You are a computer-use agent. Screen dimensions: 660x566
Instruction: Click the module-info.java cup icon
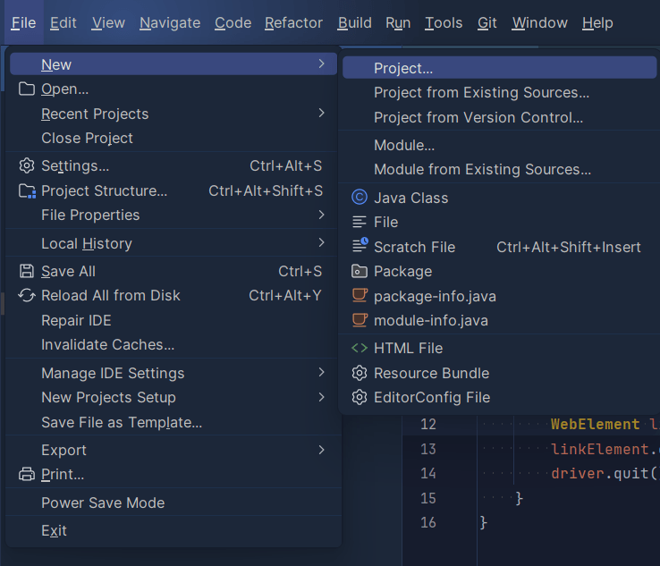click(360, 320)
